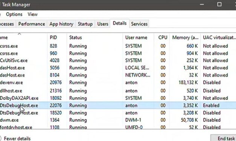The height and width of the screenshot is (141, 236).
Task: Click Running status of devenv.exe
Action: (78, 82)
